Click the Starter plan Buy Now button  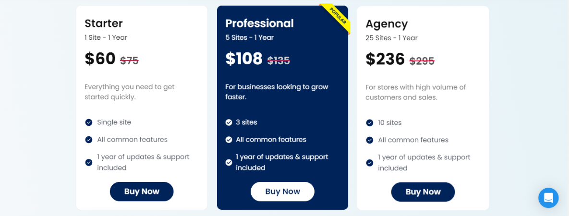point(142,192)
